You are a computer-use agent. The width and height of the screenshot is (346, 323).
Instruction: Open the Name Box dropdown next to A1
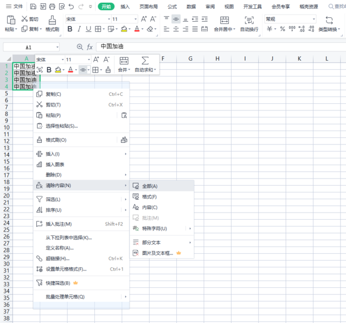point(57,47)
